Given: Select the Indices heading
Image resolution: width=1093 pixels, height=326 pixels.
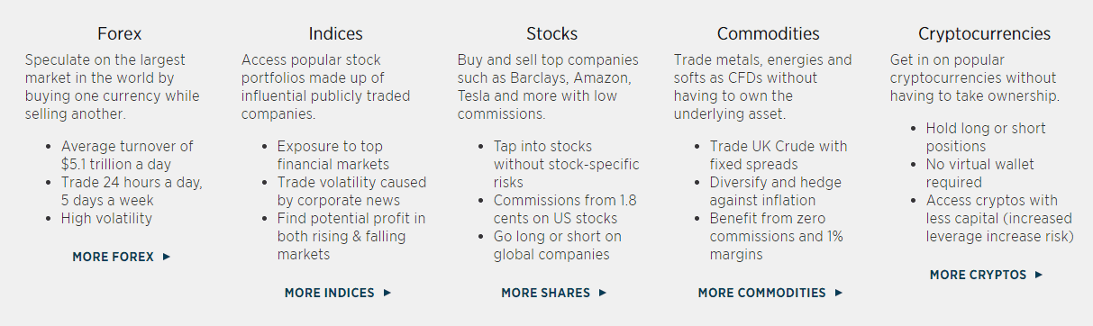Looking at the screenshot, I should pyautogui.click(x=336, y=34).
